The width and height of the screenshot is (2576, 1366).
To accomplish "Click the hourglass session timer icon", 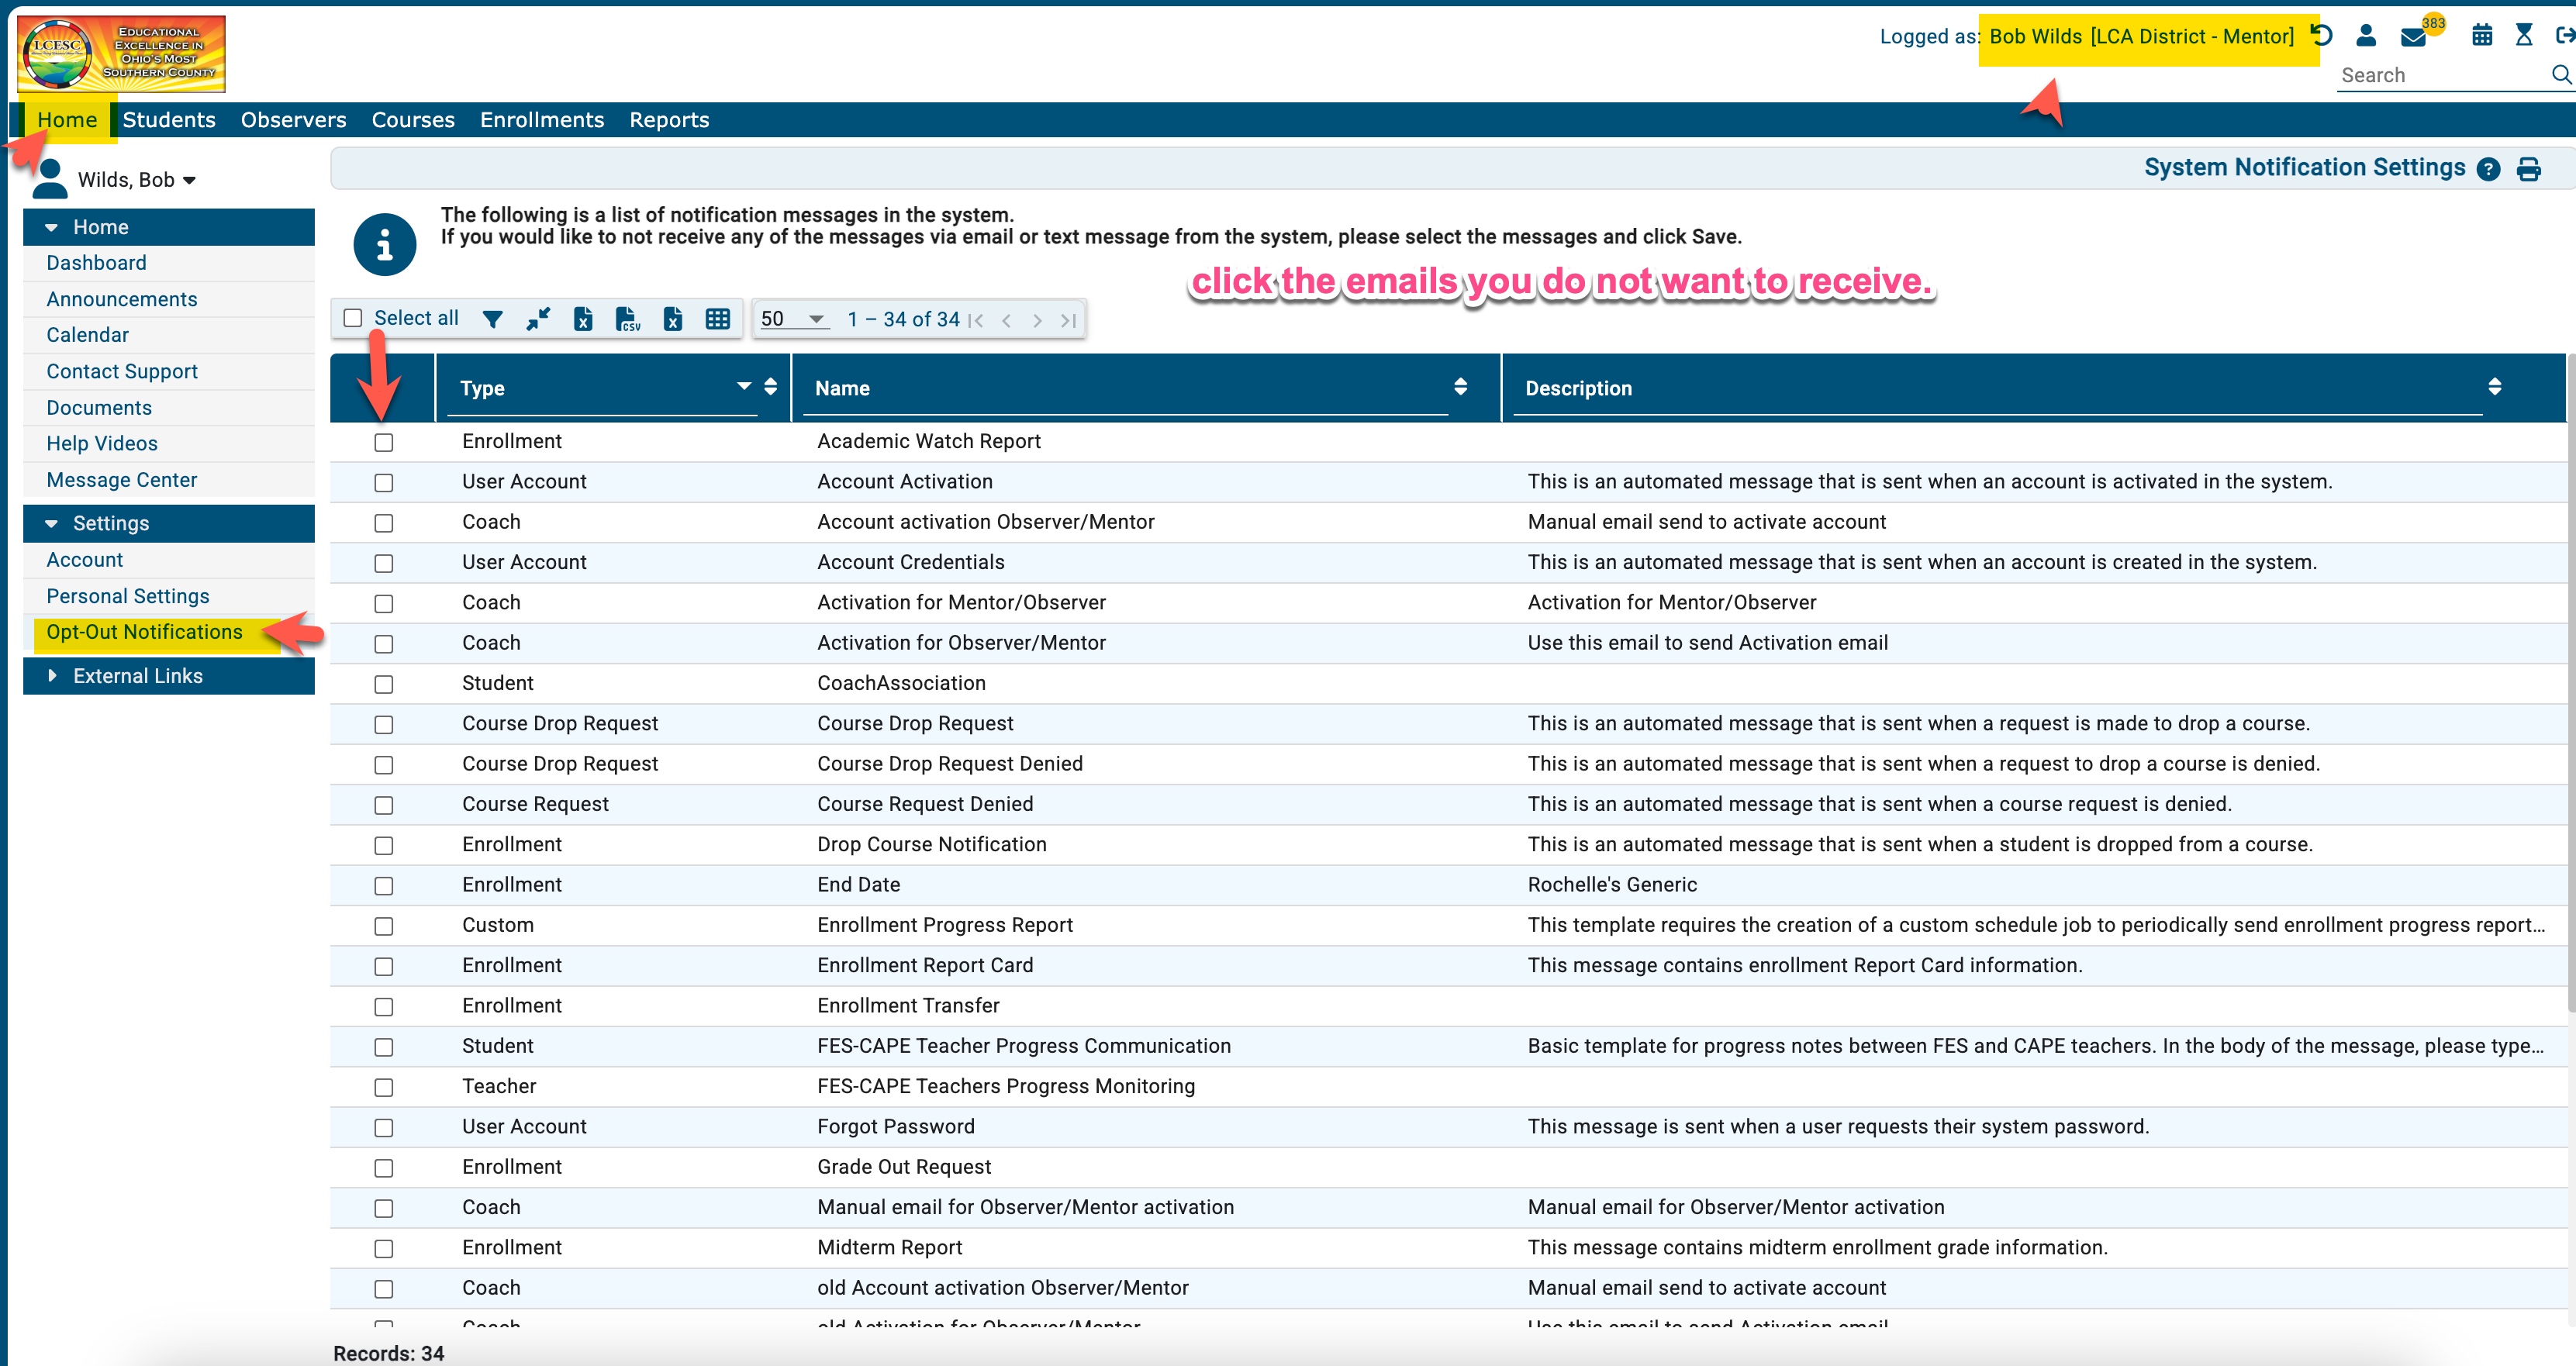I will (x=2524, y=36).
